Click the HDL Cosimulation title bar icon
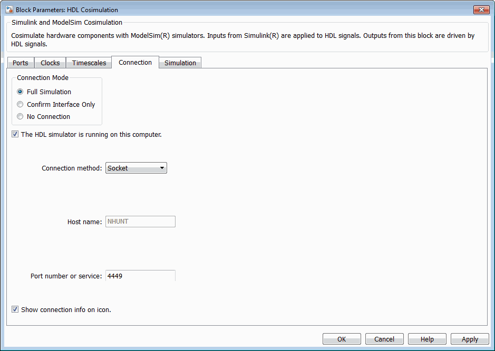The width and height of the screenshot is (495, 351). click(x=9, y=10)
